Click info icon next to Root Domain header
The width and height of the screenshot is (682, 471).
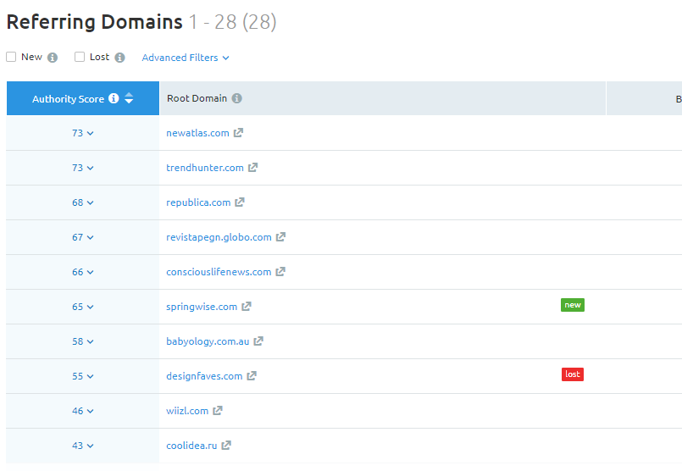237,98
